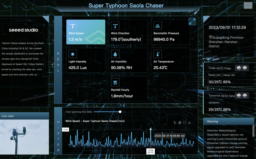Click the location pin icon by Guangdong Province
This screenshot has width=256, height=159.
(211, 38)
